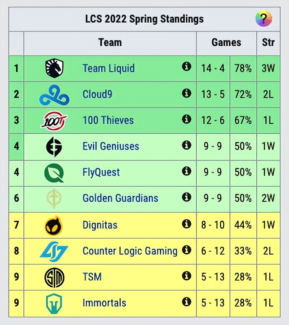Show the FlyQuest info icon details
The image size is (289, 325).
click(186, 171)
